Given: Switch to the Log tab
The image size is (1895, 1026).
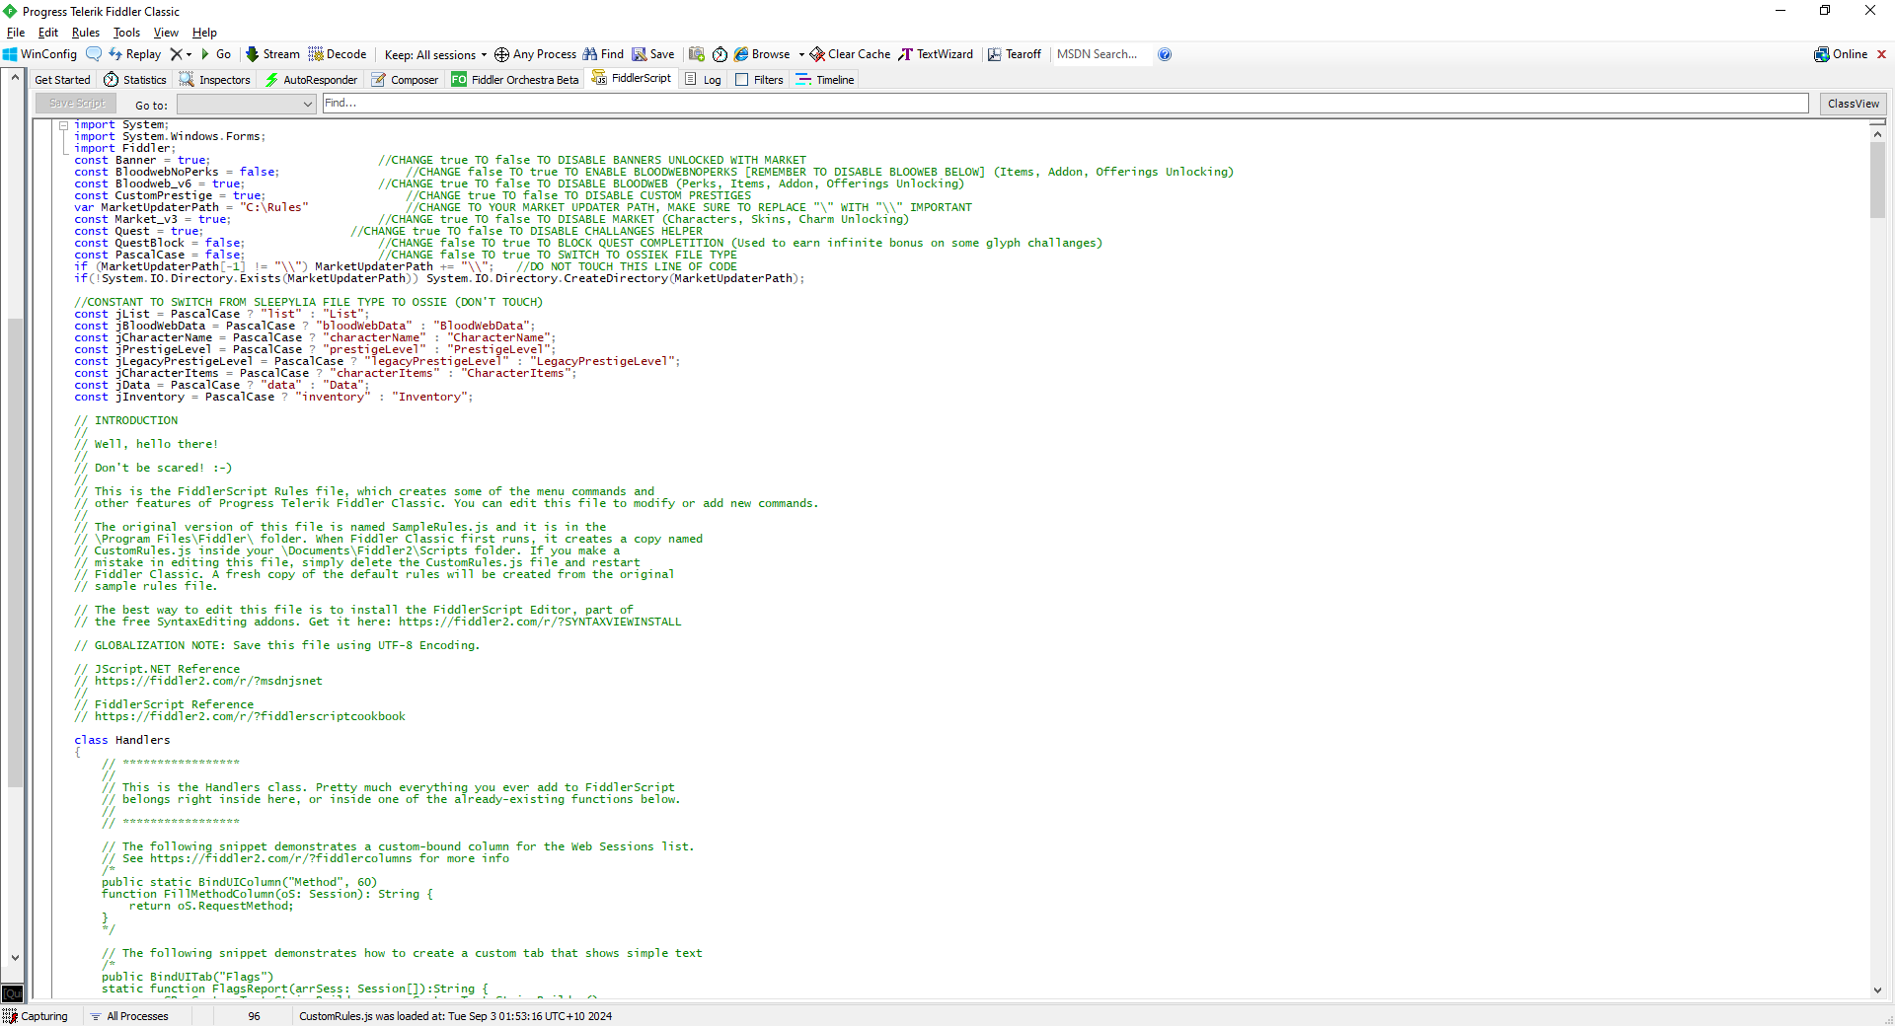Looking at the screenshot, I should [703, 80].
